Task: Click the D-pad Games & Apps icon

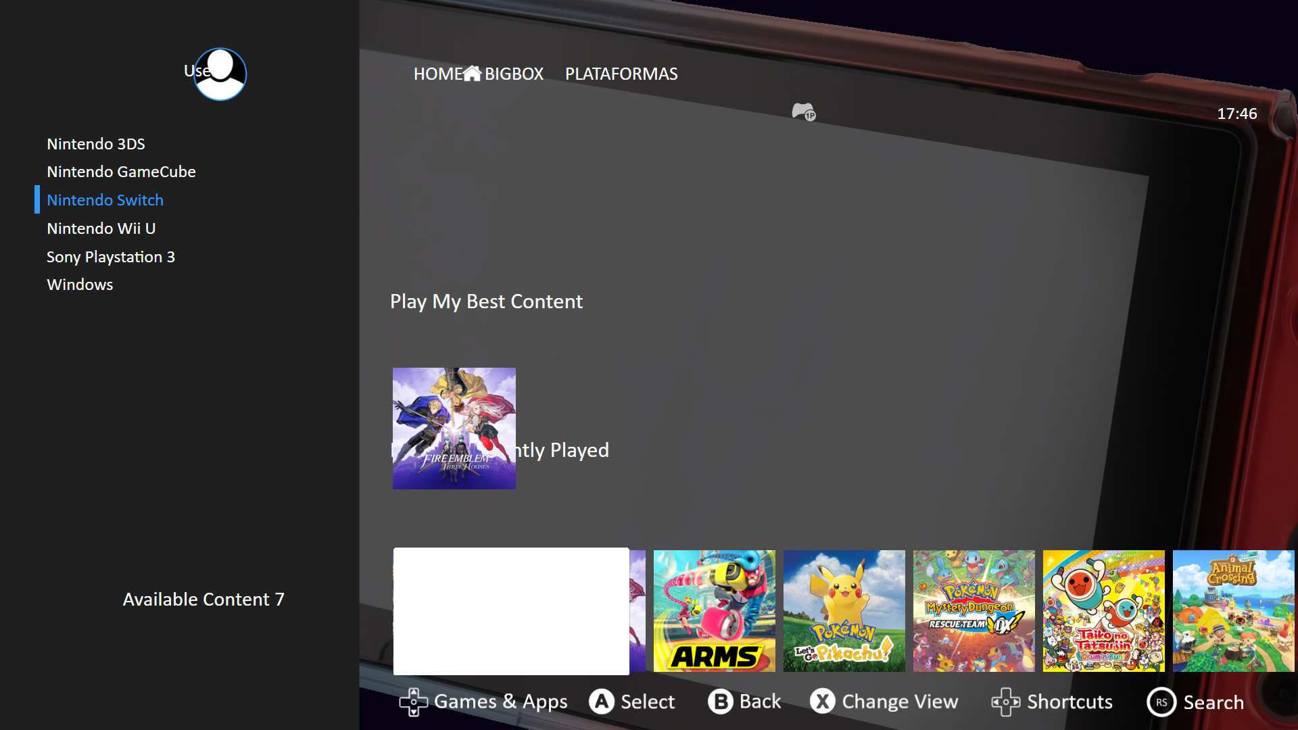Action: (413, 702)
